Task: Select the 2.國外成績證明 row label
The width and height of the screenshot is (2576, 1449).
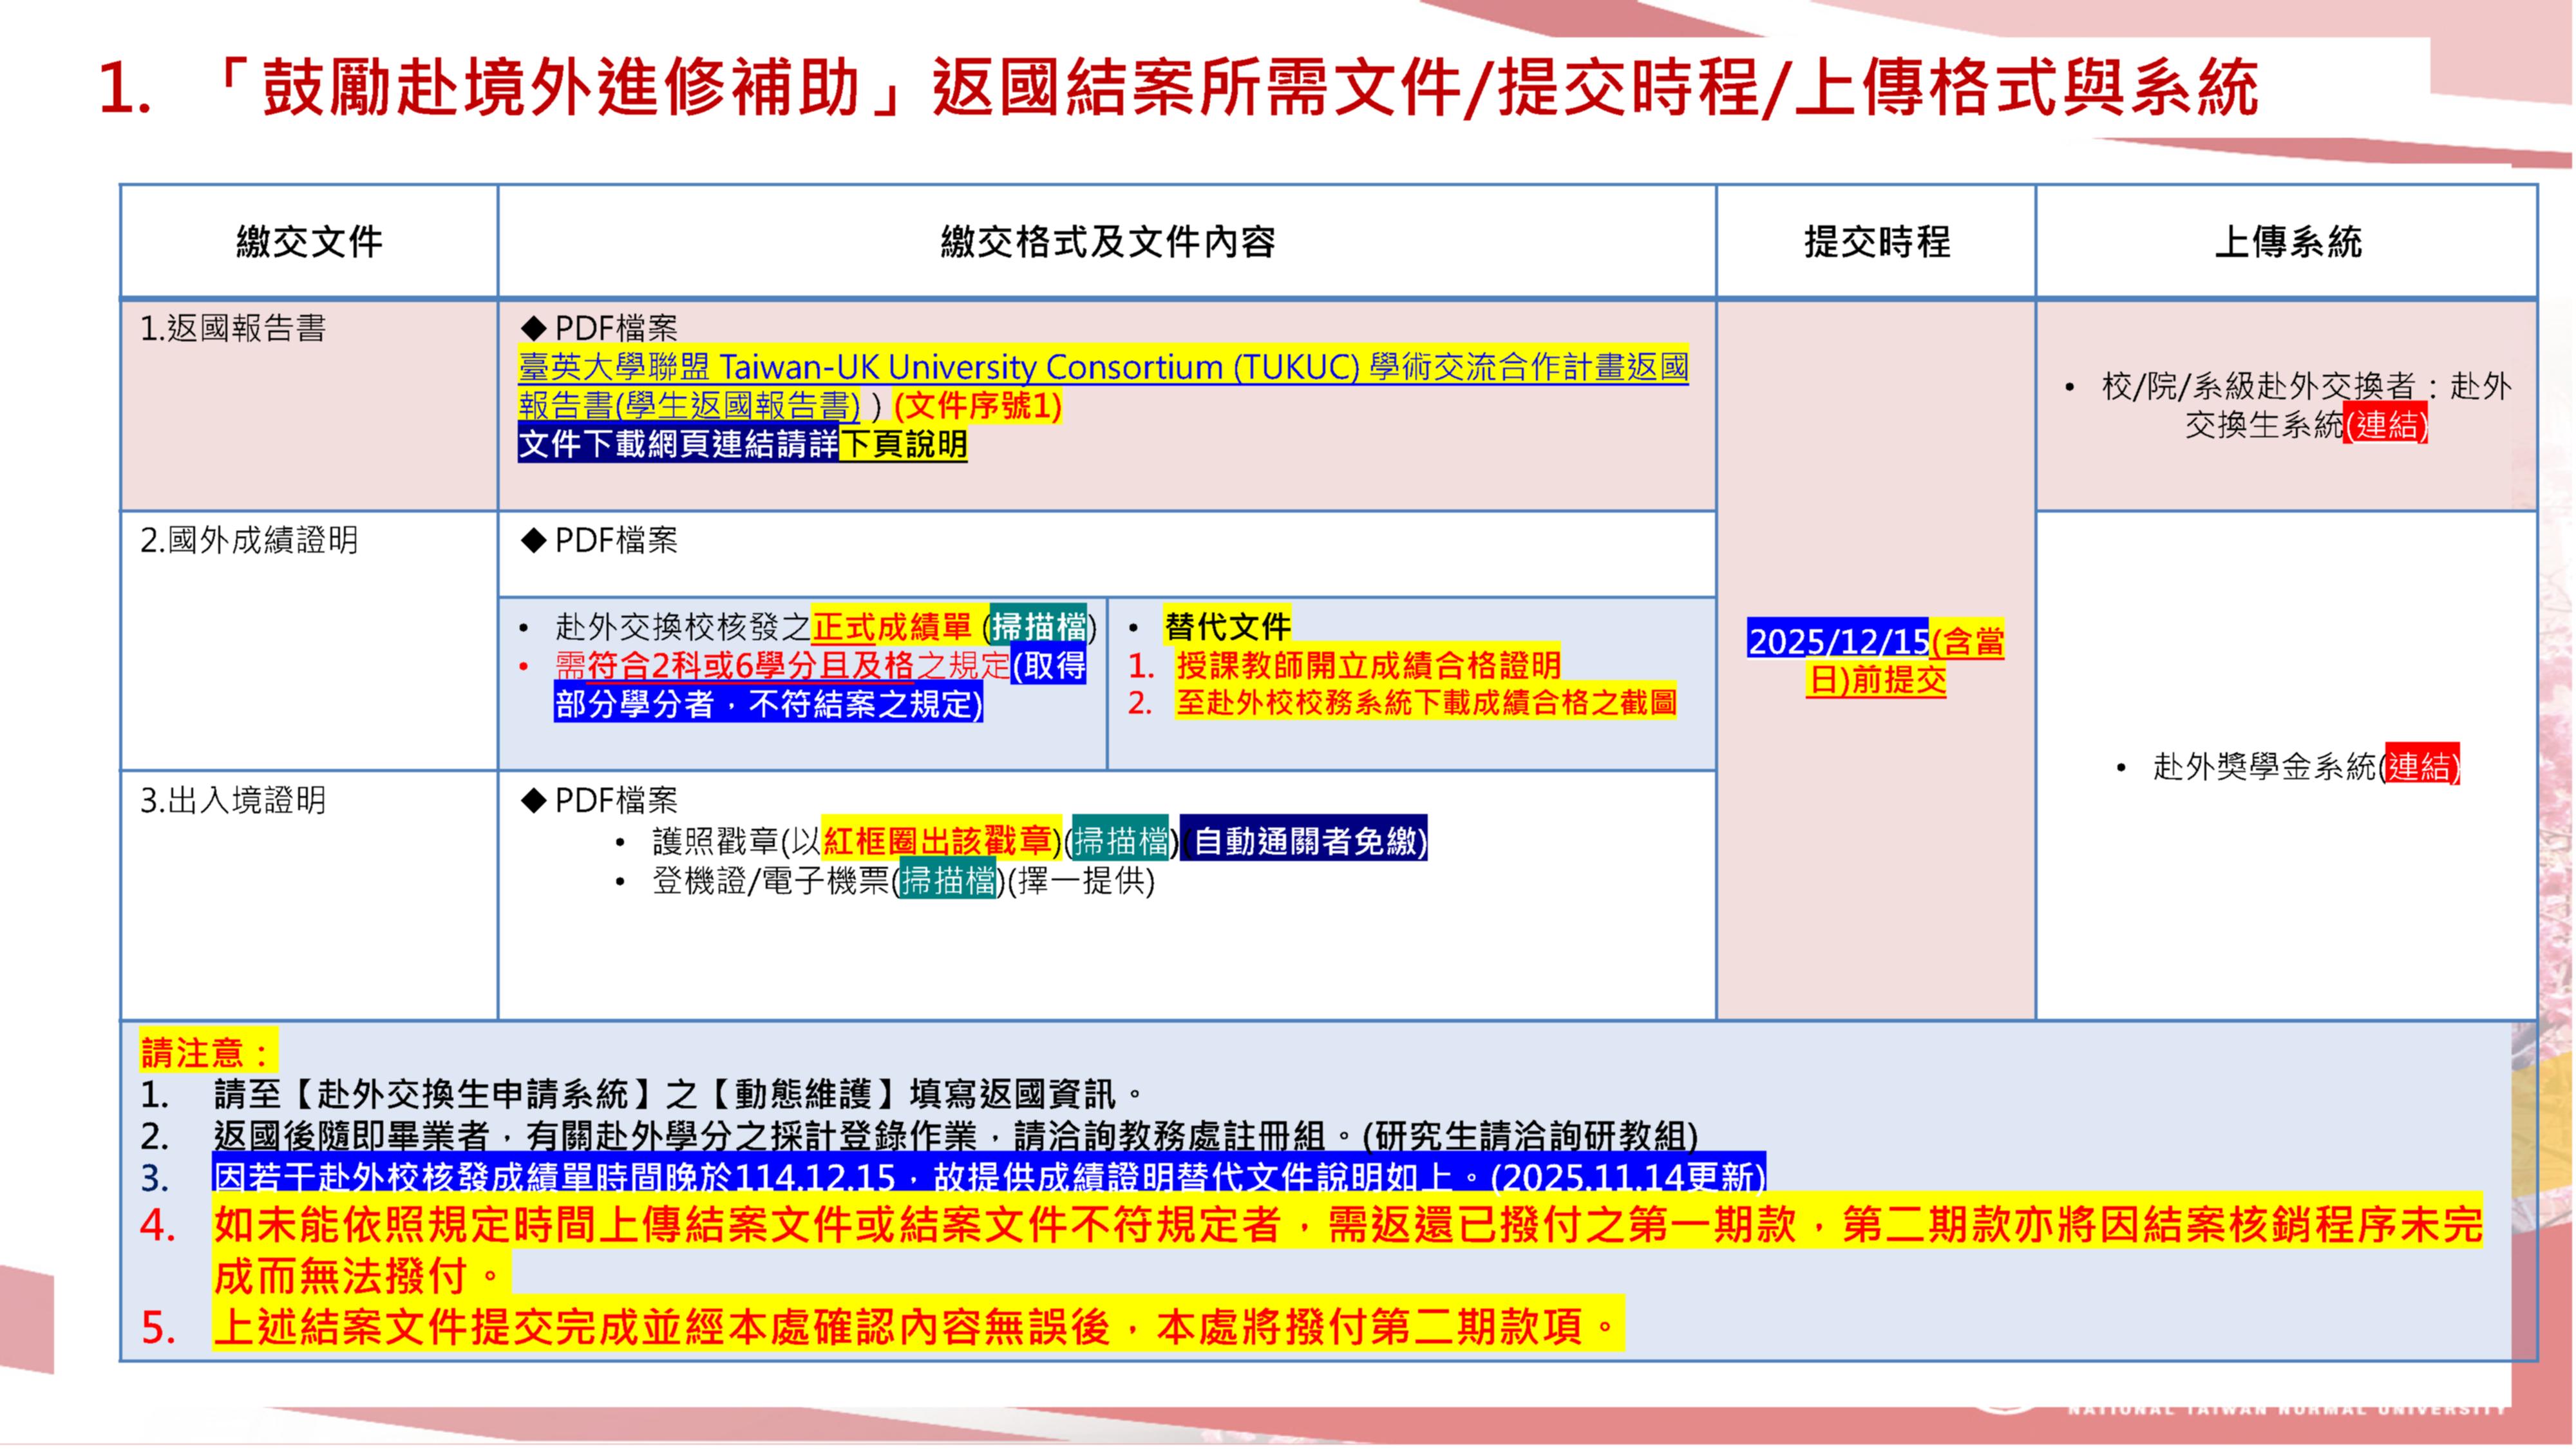Action: [249, 541]
